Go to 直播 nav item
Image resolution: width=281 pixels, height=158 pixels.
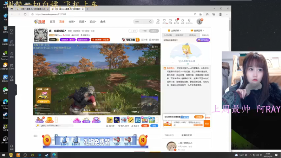pyautogui.click(x=62, y=22)
